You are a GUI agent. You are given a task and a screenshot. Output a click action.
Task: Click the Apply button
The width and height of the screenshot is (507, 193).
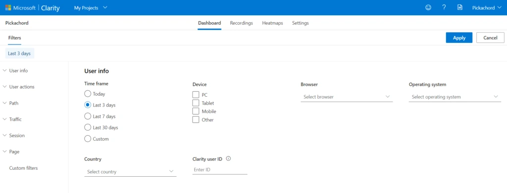(459, 38)
